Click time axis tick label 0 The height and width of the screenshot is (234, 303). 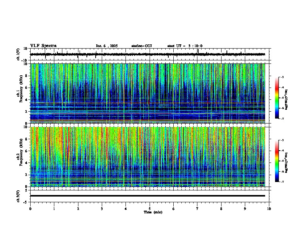(x=30, y=209)
